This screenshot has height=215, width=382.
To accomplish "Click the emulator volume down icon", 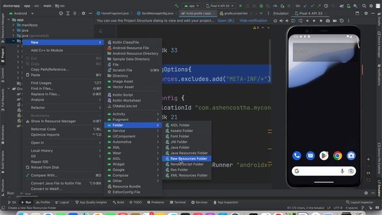I will click(287, 21).
